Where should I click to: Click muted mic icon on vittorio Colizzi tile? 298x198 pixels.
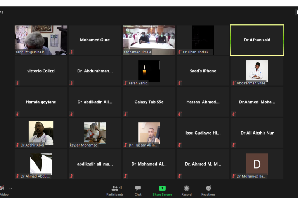17,83
